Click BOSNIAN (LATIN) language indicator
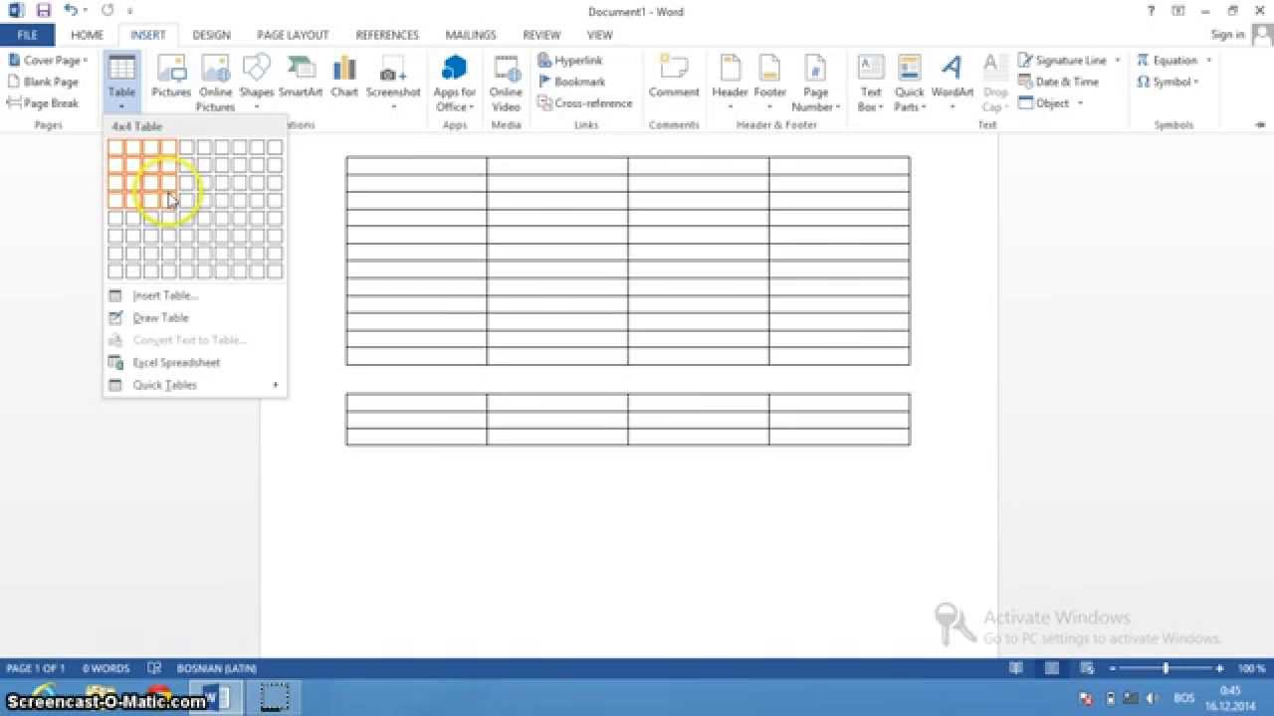 (216, 668)
